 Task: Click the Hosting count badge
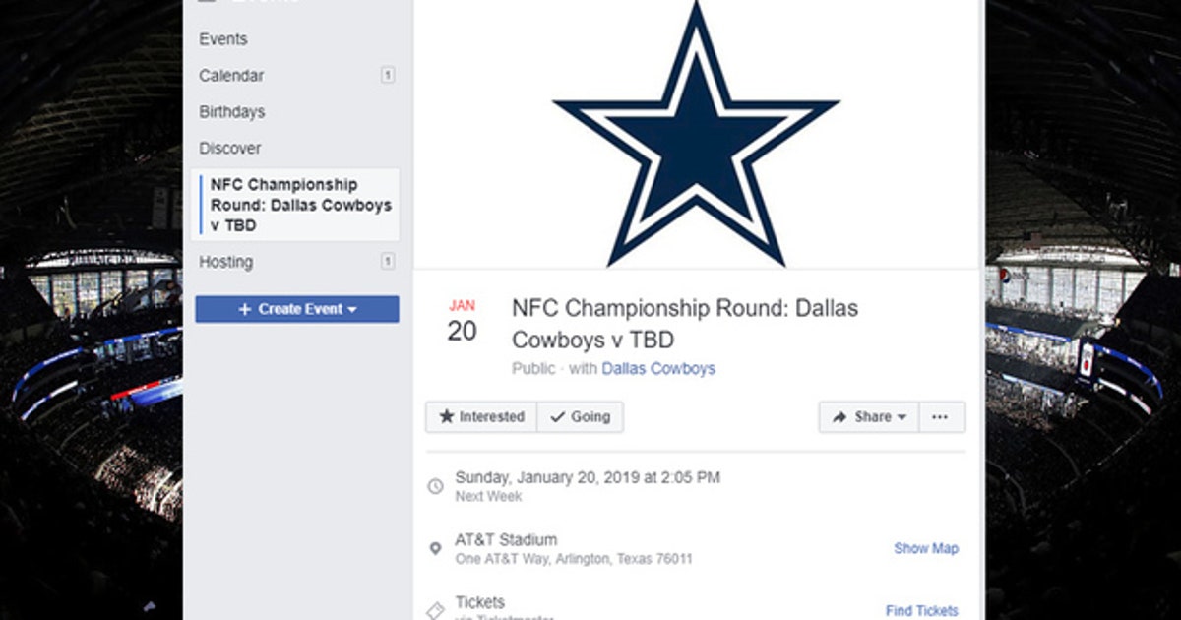[388, 261]
